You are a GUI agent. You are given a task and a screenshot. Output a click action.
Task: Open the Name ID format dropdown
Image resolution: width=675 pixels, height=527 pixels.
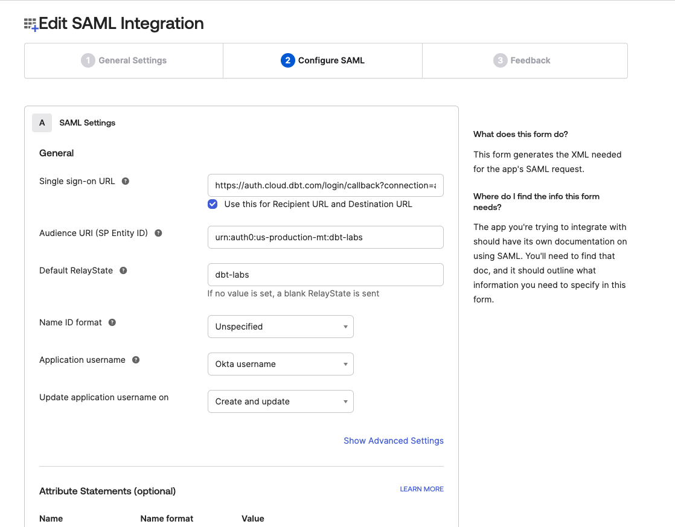280,326
